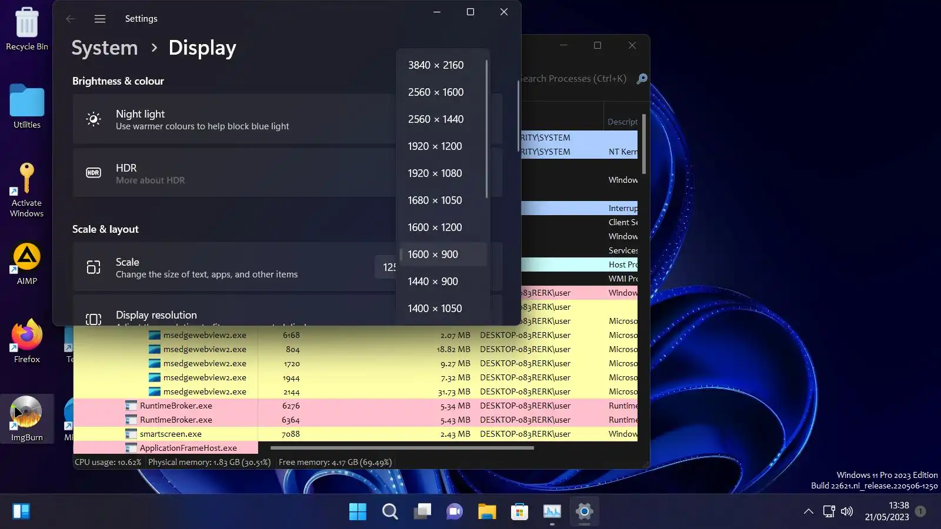Click the smartscreen.exe process icon

pos(131,434)
